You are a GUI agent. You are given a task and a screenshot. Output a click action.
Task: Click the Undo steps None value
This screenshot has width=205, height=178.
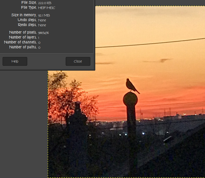click(x=42, y=20)
